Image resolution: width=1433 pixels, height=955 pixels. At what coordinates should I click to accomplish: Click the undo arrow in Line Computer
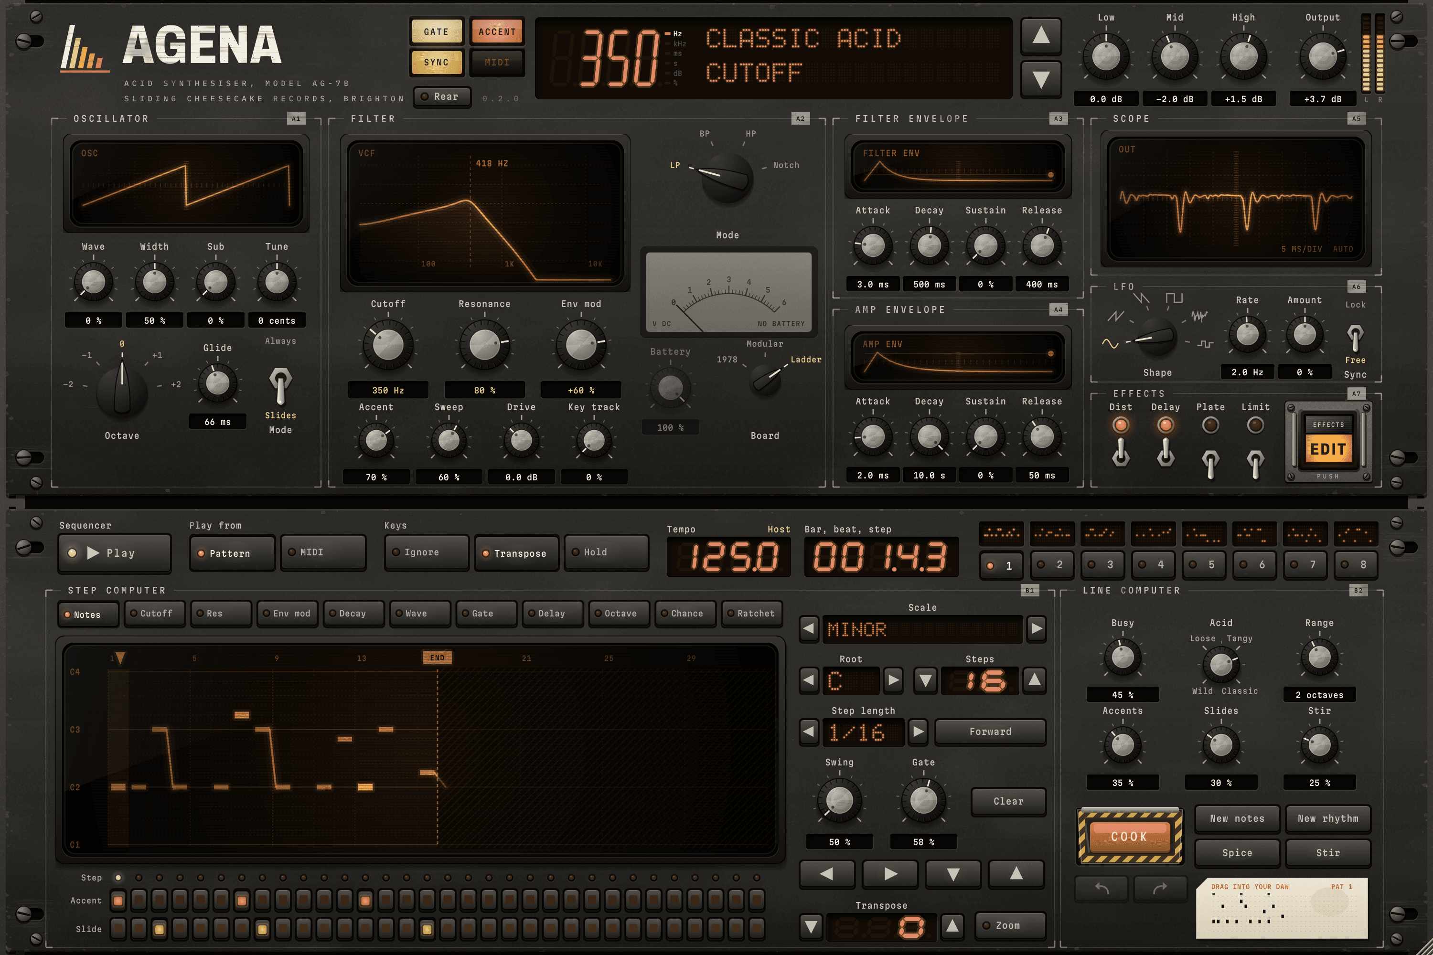click(1101, 889)
